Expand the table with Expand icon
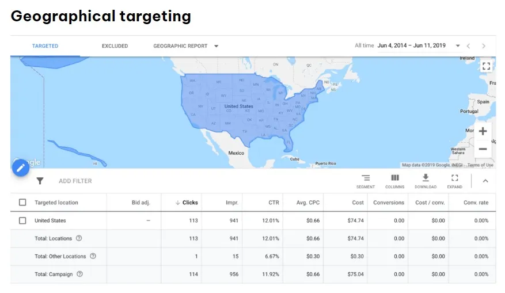Image resolution: width=505 pixels, height=293 pixels. coord(454,181)
